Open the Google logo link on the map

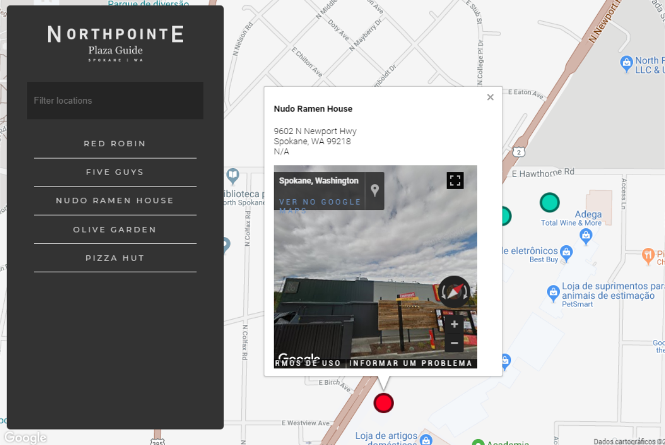coord(25,438)
